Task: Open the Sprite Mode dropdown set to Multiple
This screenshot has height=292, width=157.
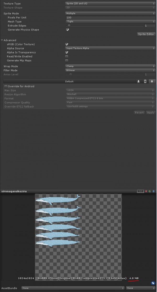Action: pyautogui.click(x=110, y=13)
